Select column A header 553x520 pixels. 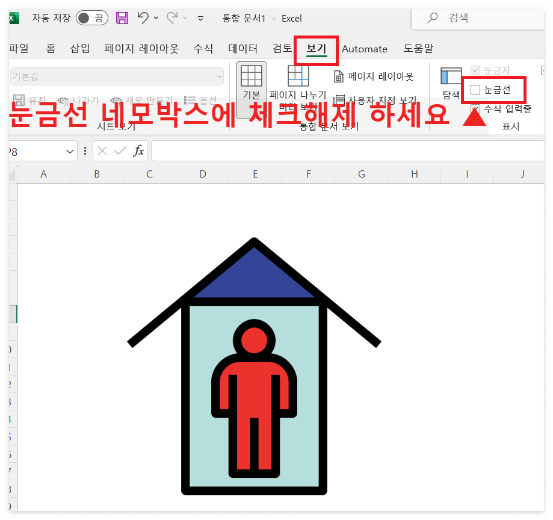click(44, 175)
